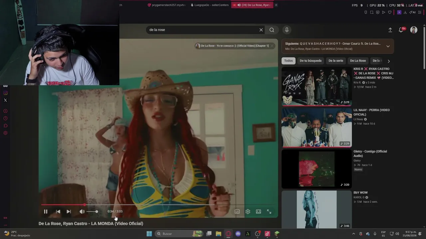Open 'LIL NAAY - PERRA (VIDEO OFICIAL)' title
This screenshot has height=239, width=426.
coord(371,112)
